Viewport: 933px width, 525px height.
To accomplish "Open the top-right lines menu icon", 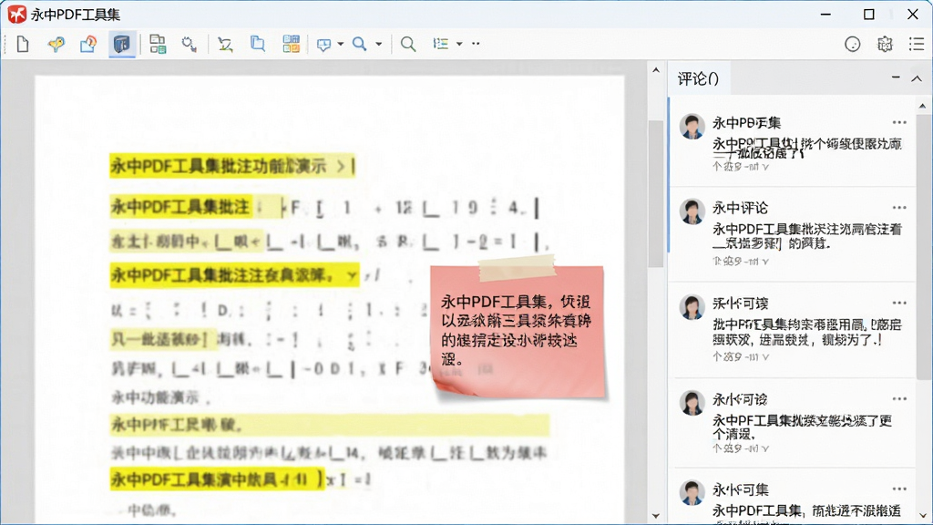I will coord(917,44).
